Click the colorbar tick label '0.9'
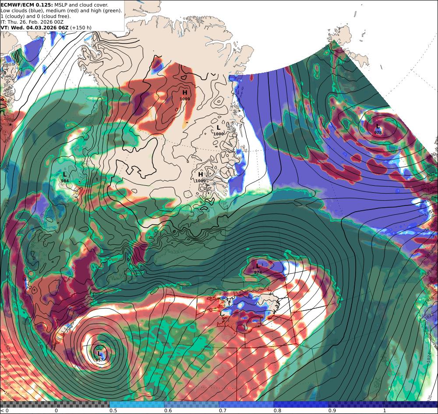The image size is (438, 414). [332, 410]
